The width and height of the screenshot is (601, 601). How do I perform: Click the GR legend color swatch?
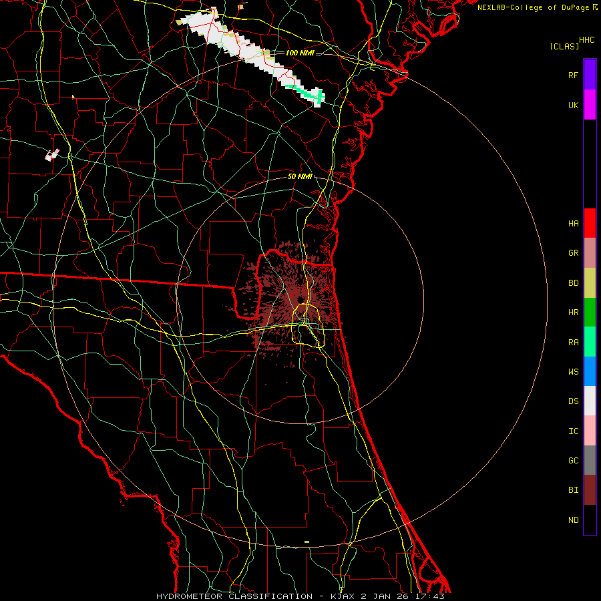(590, 253)
